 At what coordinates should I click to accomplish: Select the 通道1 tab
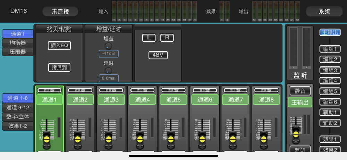tap(17, 34)
